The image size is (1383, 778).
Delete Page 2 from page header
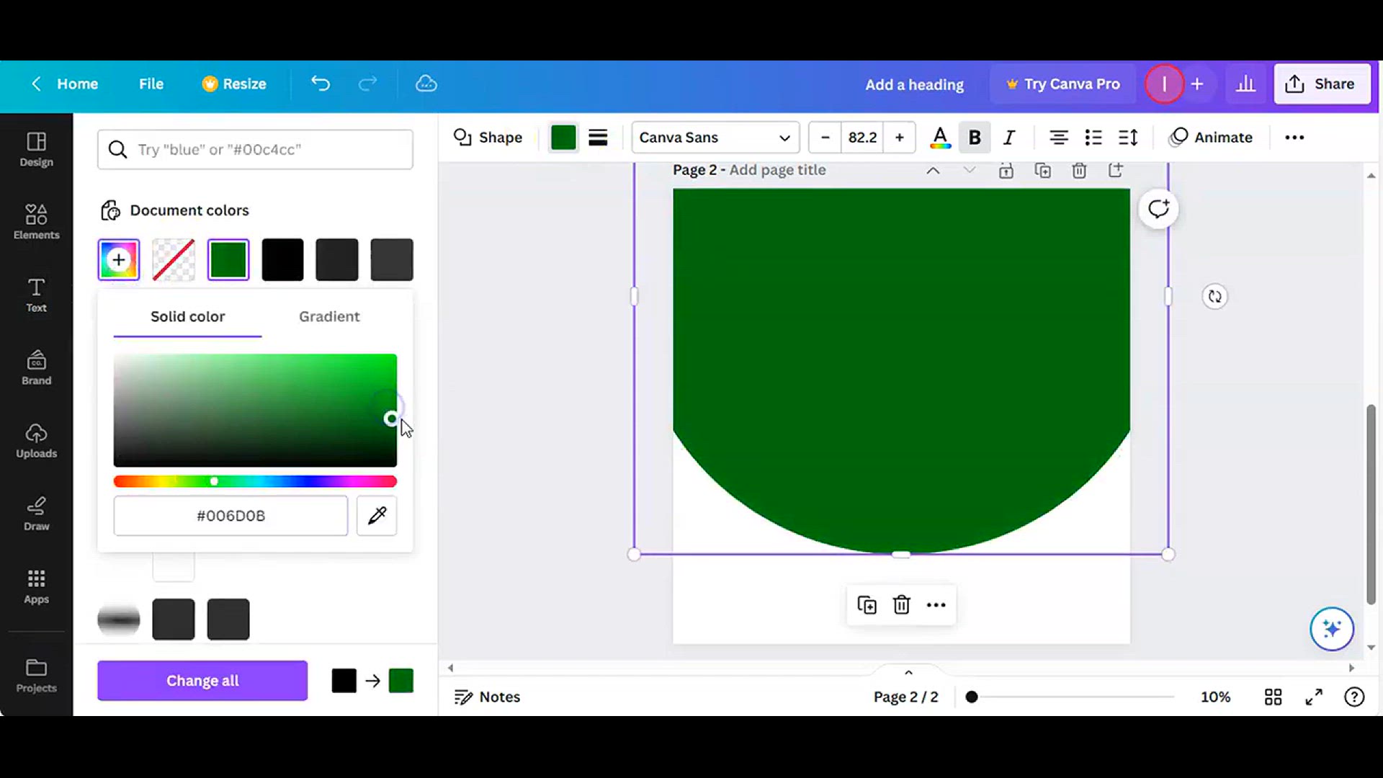(x=1079, y=171)
